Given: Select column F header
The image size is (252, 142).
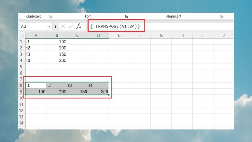Looking at the screenshot, I should click(x=140, y=35).
